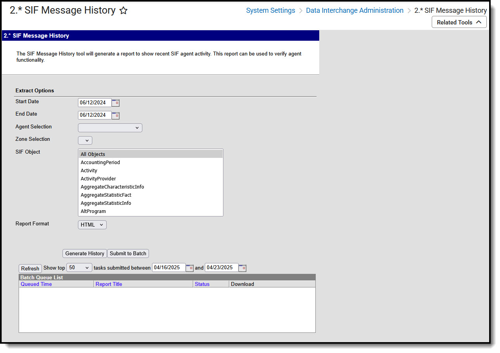Click the Start Date input field
Viewport: 500px width, 353px height.
pos(95,103)
